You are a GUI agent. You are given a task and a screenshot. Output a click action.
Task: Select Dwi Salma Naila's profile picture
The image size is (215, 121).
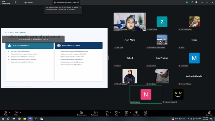(194, 22)
